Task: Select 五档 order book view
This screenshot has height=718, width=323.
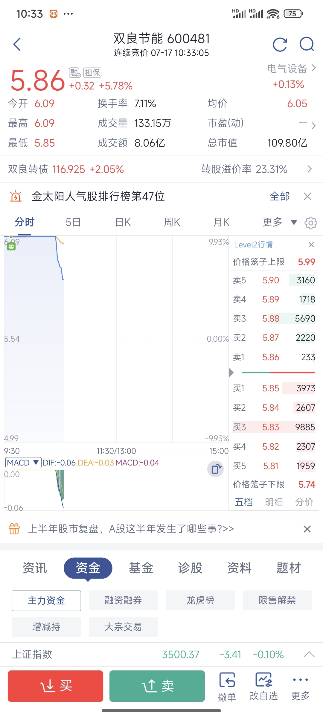Action: pos(244,502)
